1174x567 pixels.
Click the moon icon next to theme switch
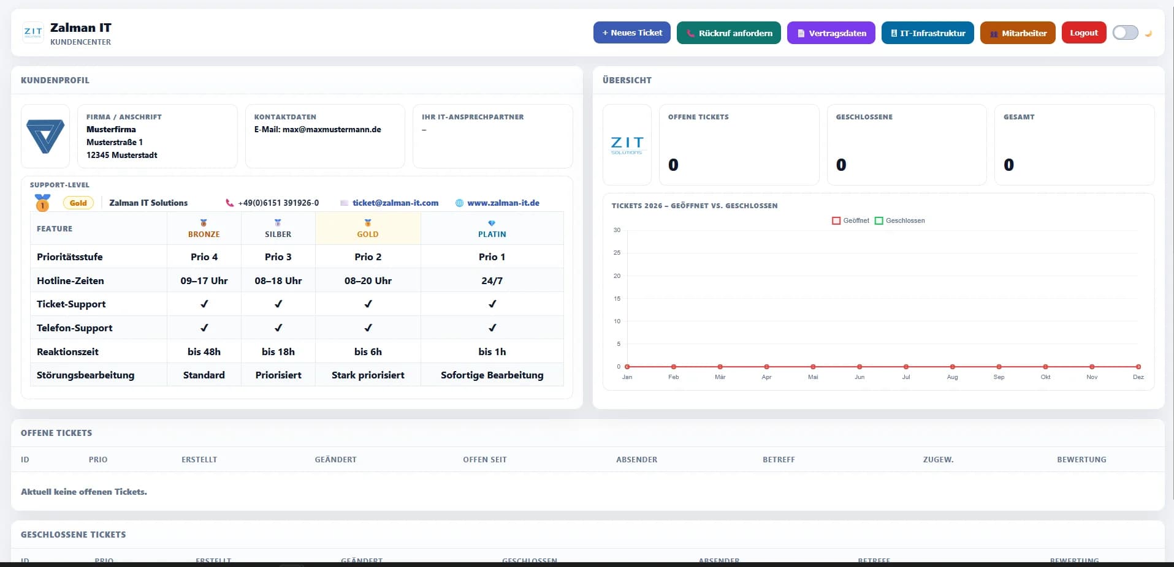(1148, 33)
